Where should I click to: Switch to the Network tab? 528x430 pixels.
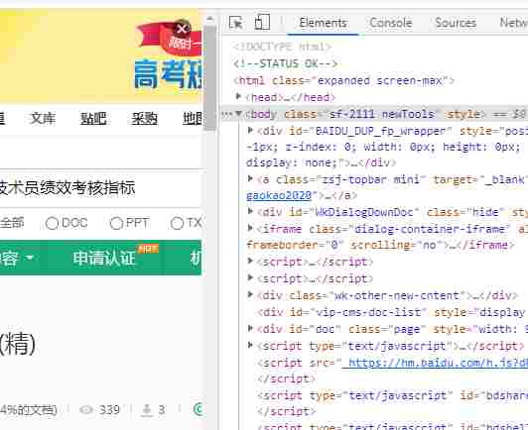coord(513,23)
